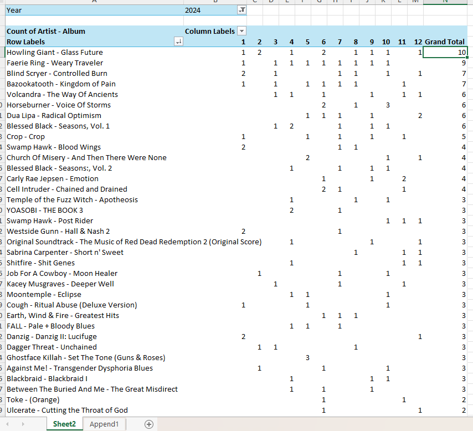Select the Sheet2 tab
The image size is (473, 431).
(x=65, y=424)
